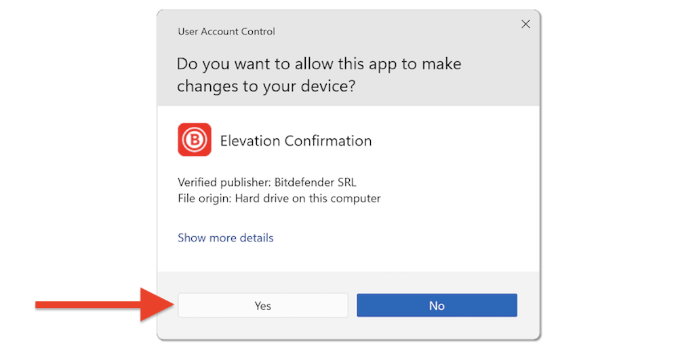This screenshot has width=678, height=350.
Task: Expand Show more details link
Action: point(225,237)
